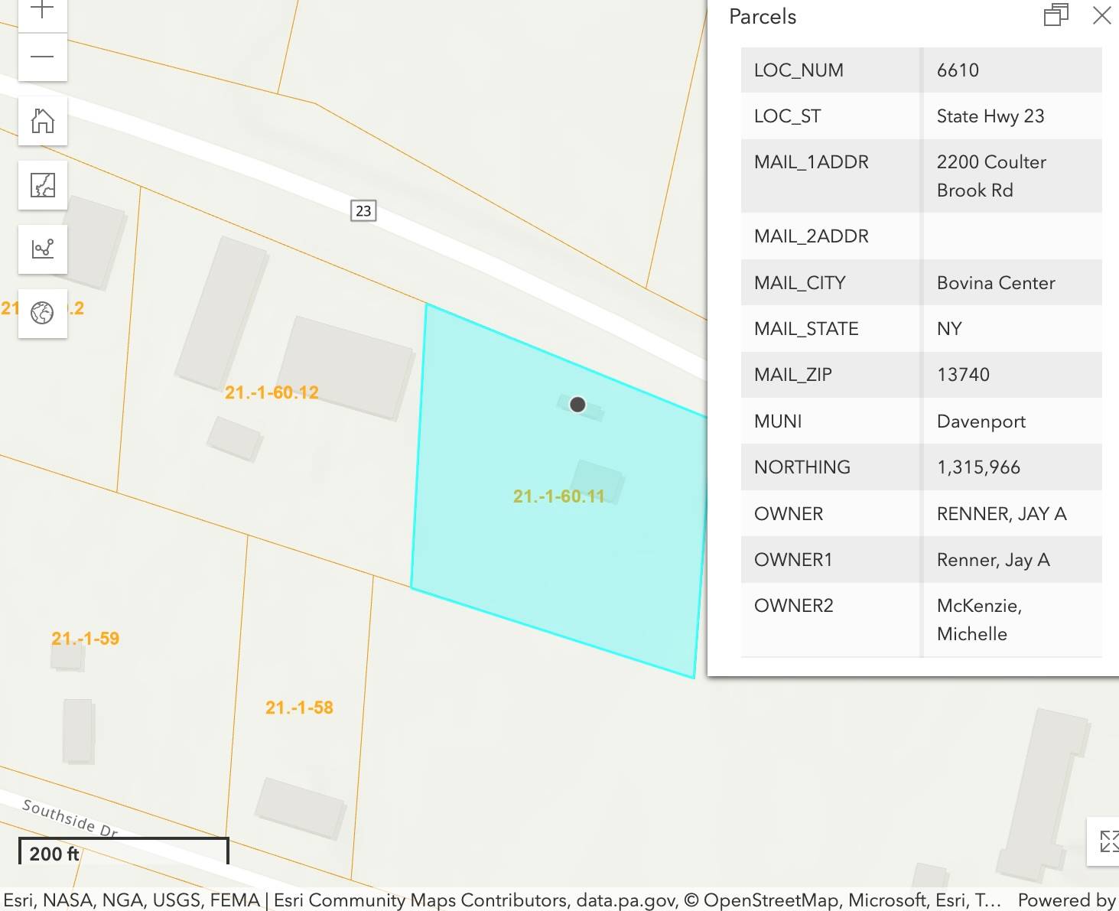Screen dimensions: 1119x911
Task: Select the OWNER row value RENNER, JAY A
Action: tap(1001, 513)
